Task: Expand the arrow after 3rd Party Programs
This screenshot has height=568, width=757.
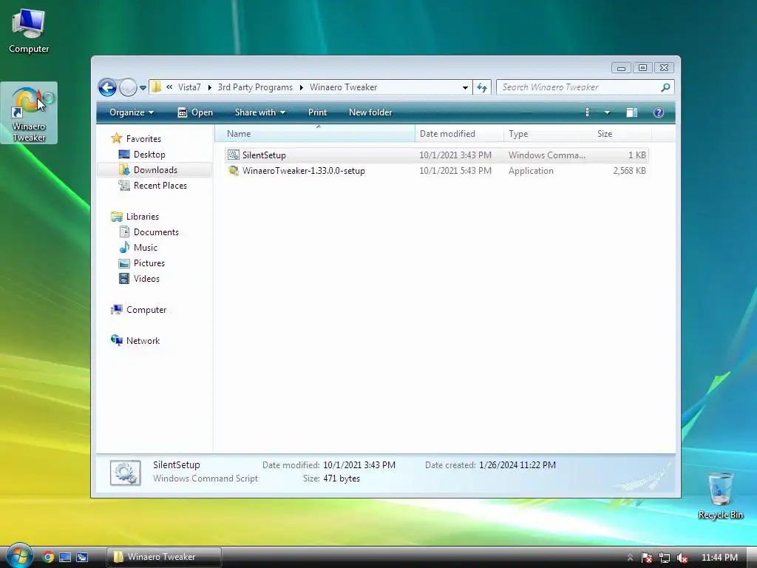Action: point(302,87)
